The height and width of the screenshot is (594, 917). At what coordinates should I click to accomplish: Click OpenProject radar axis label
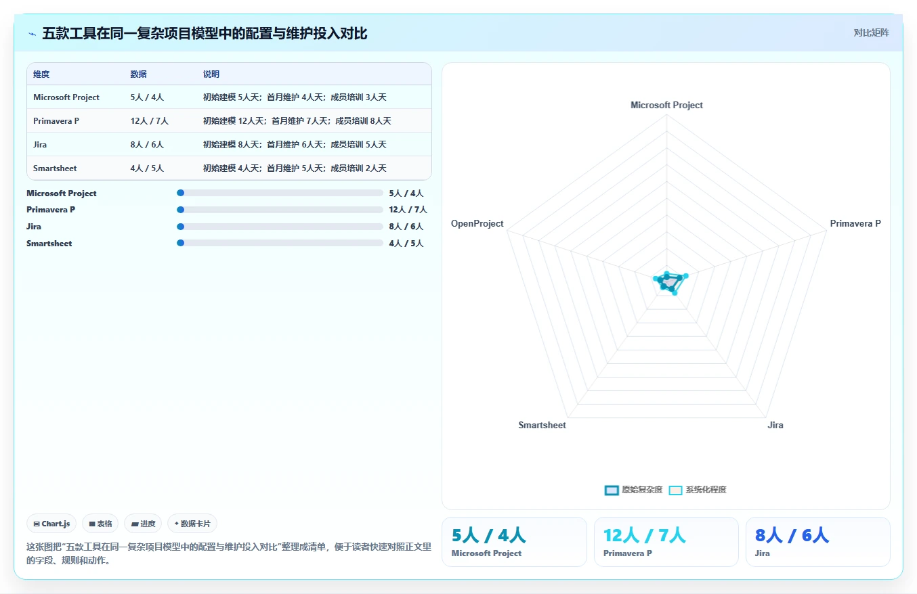click(477, 223)
